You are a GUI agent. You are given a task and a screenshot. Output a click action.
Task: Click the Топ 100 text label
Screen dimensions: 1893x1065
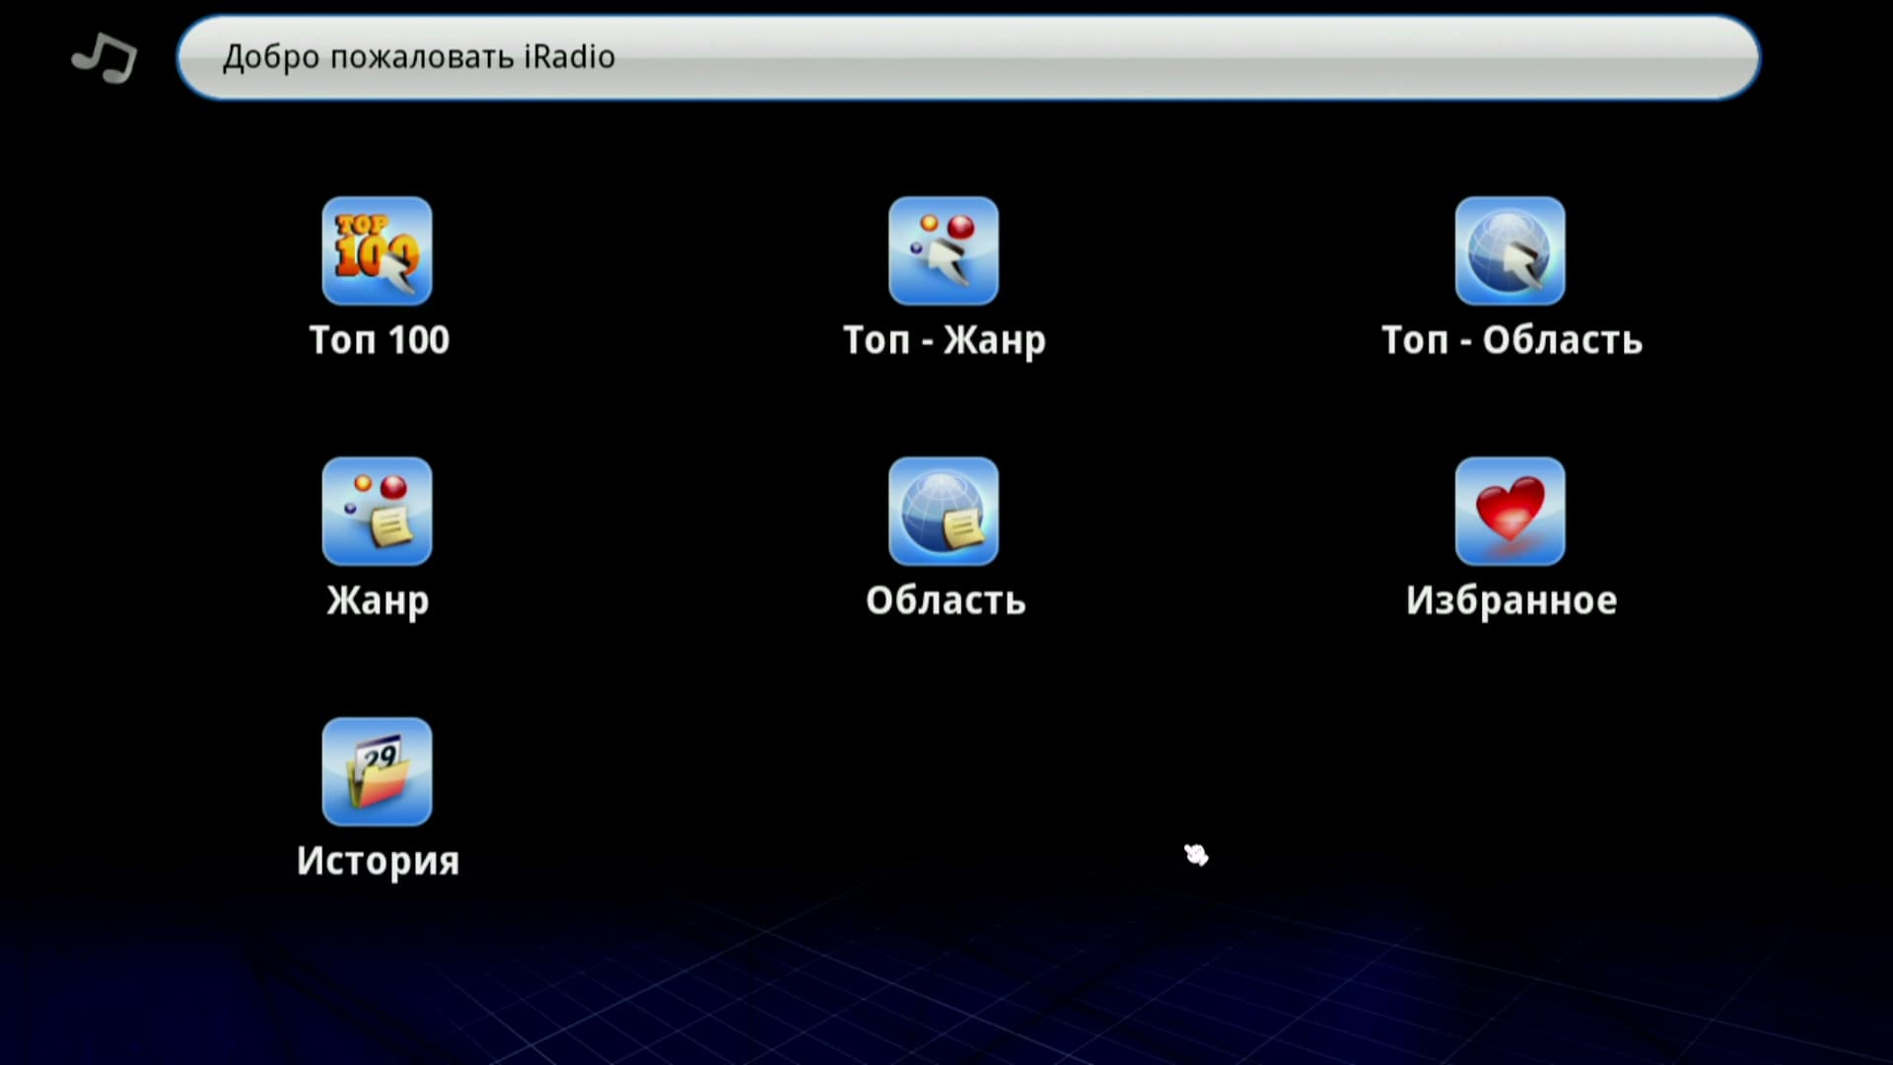pos(379,340)
